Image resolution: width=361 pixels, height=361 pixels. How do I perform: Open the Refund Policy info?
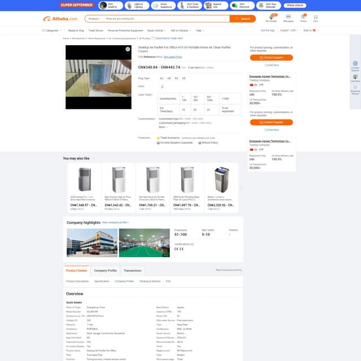pyautogui.click(x=208, y=143)
